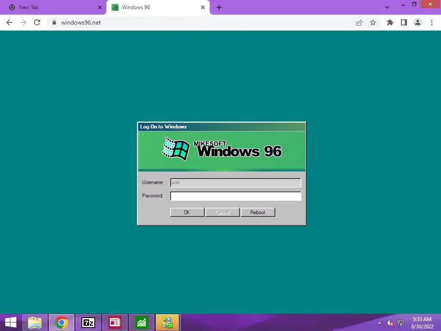This screenshot has width=441, height=331.
Task: Open Chrome's three-dot menu
Action: (432, 22)
